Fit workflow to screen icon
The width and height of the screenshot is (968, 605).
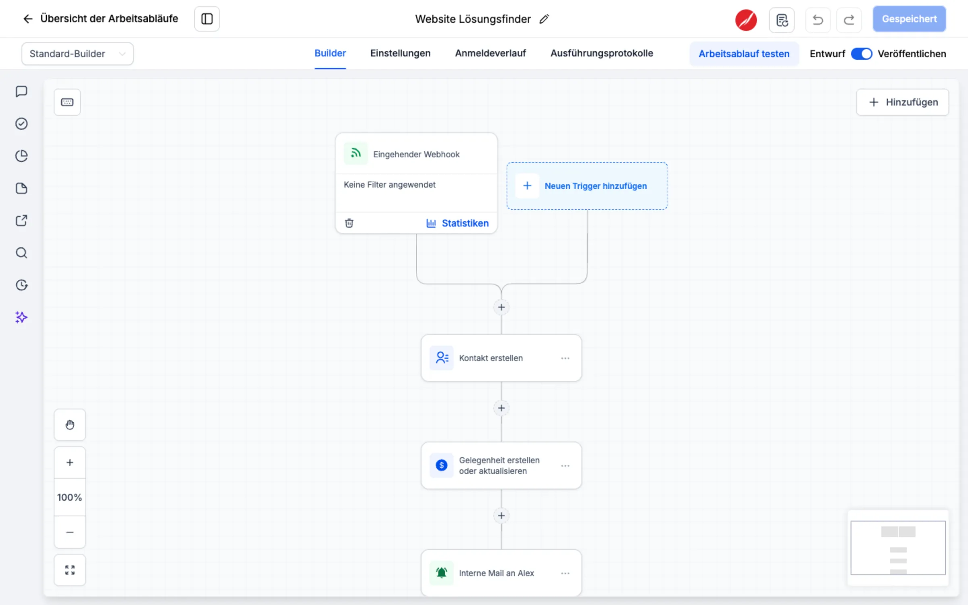(70, 570)
